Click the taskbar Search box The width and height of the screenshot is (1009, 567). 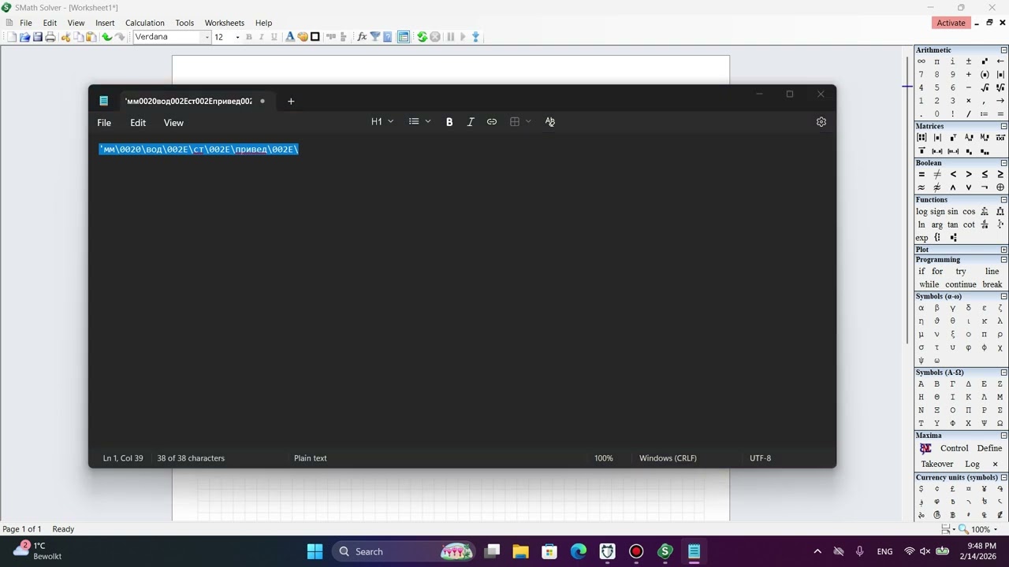pos(404,551)
